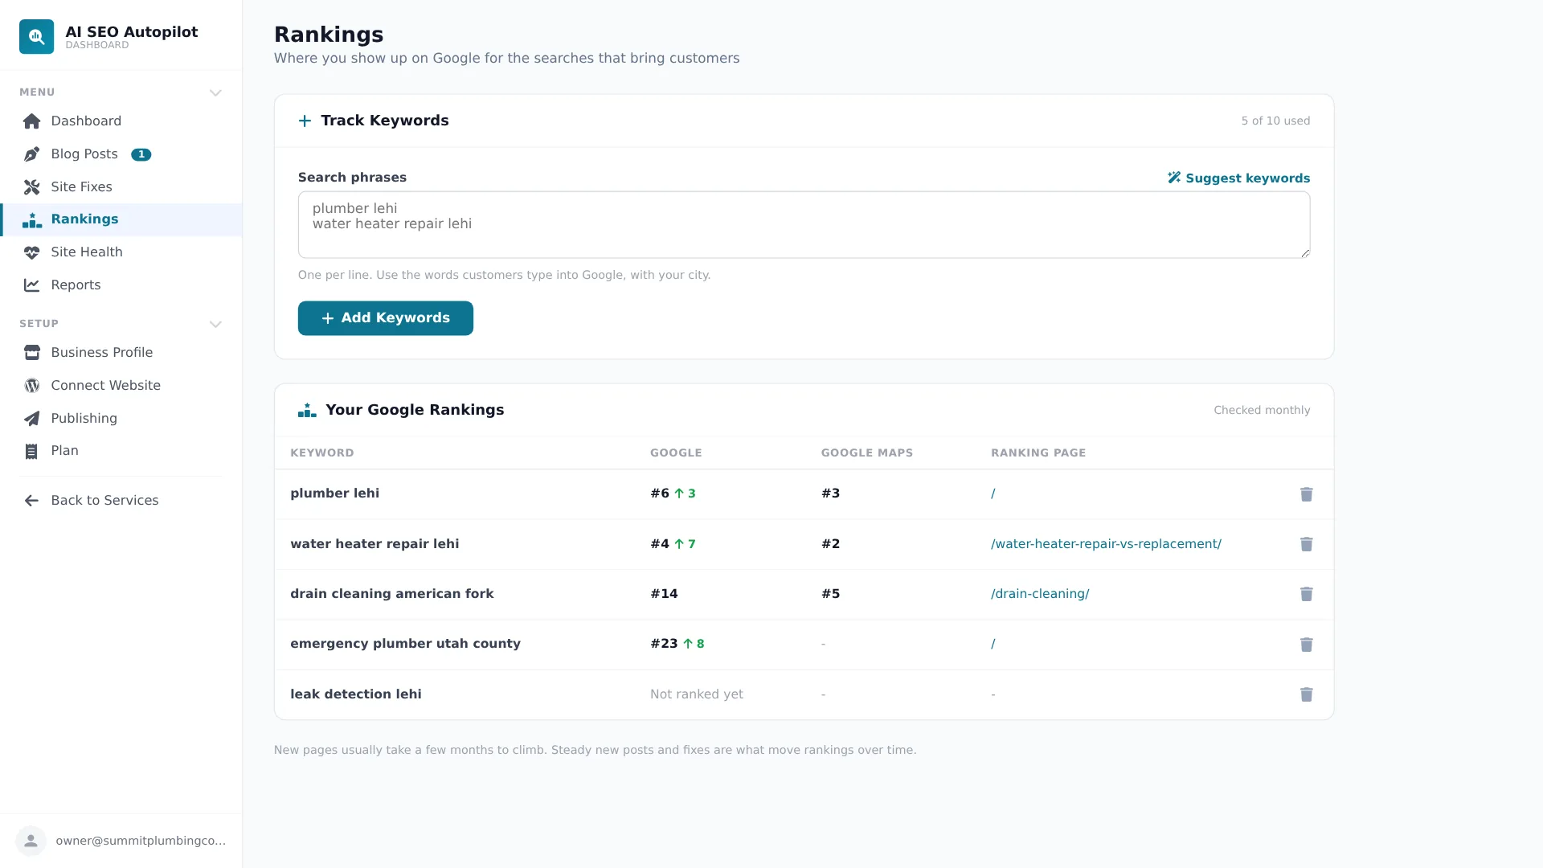Image resolution: width=1543 pixels, height=868 pixels.
Task: Click the GOOGLE column header
Action: pyautogui.click(x=676, y=453)
